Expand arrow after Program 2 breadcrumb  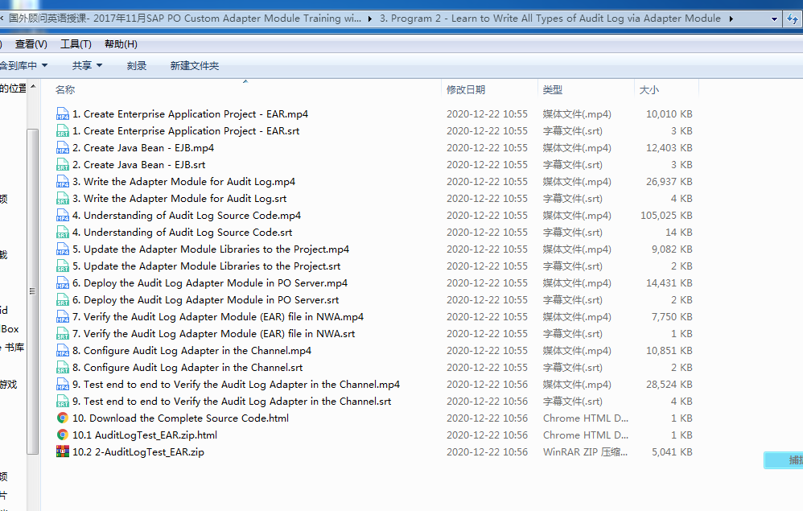[731, 19]
